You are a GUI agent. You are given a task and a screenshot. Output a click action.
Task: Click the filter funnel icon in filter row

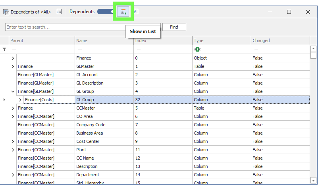[4, 49]
